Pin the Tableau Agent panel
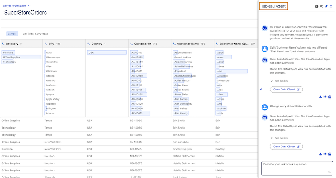 (326, 6)
